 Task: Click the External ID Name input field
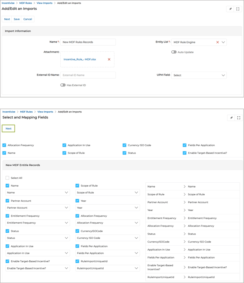click(x=88, y=75)
